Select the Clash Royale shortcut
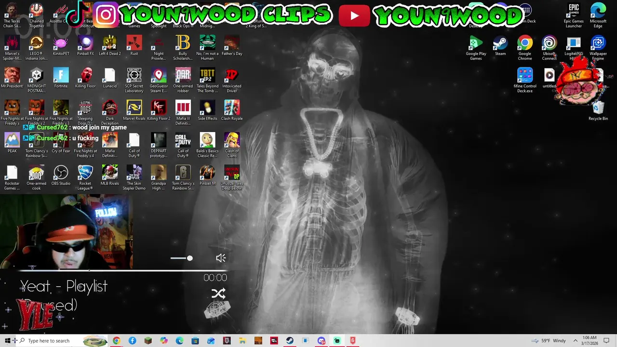 coord(232,110)
